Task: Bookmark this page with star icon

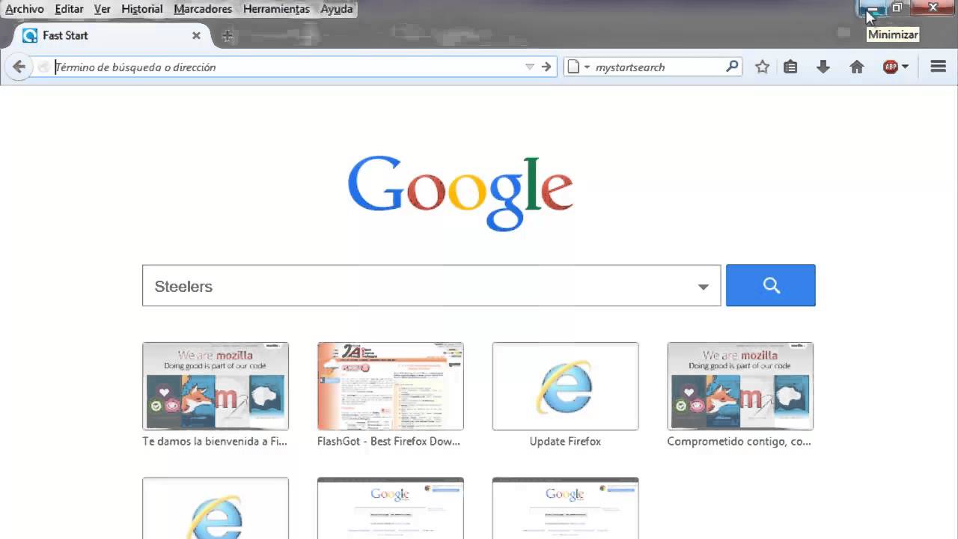Action: tap(762, 67)
